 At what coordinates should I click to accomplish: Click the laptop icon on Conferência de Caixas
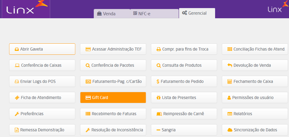click(x=17, y=65)
